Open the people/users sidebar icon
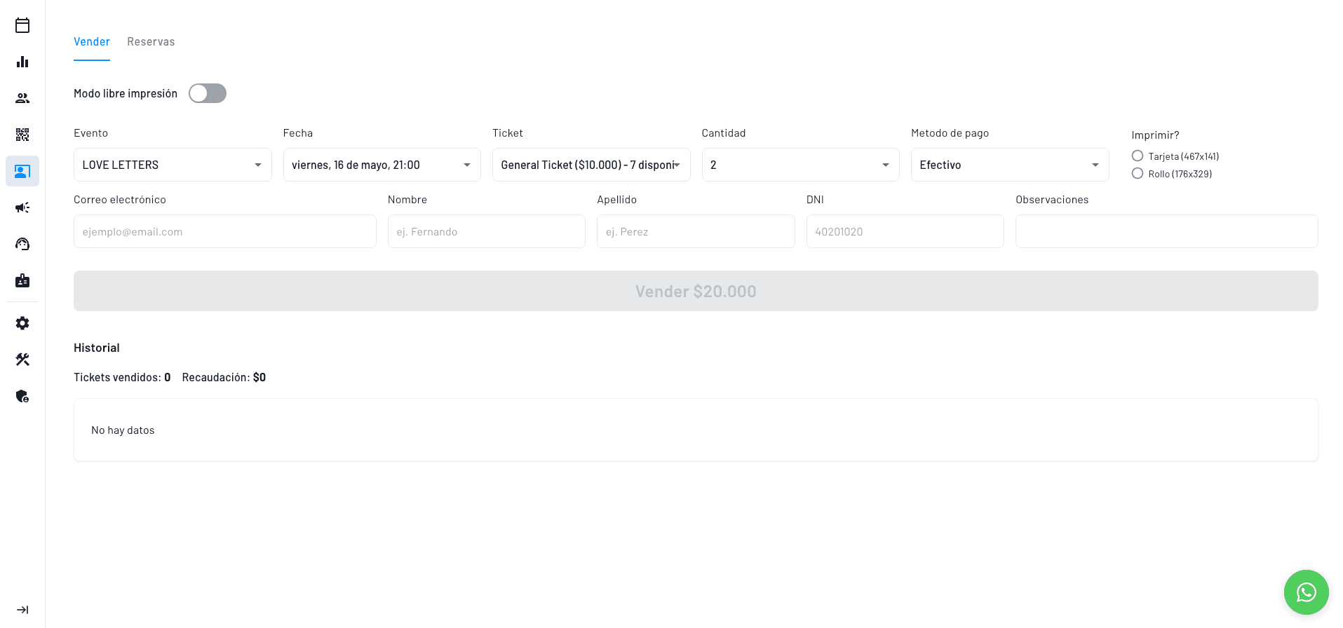Screen dimensions: 1343x628 coord(22,98)
